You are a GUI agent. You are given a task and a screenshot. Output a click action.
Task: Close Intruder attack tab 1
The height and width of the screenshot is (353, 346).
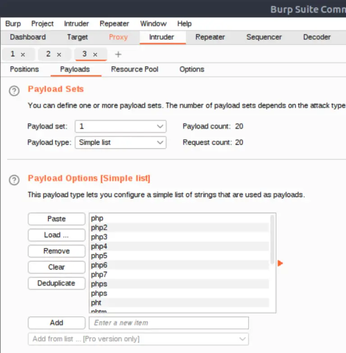(x=23, y=55)
